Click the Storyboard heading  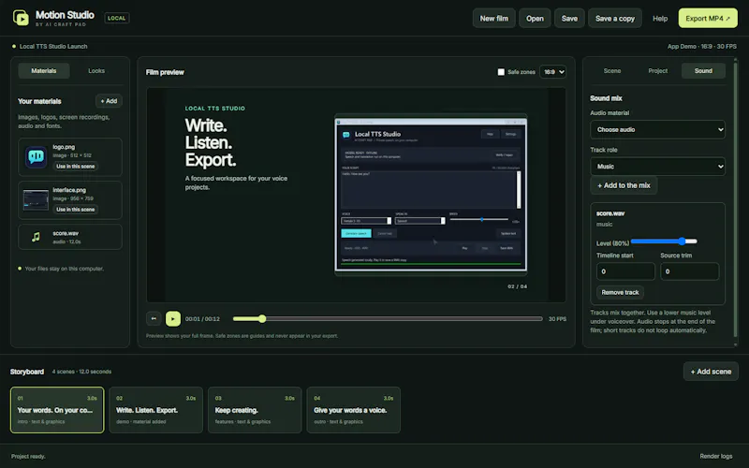tap(27, 372)
